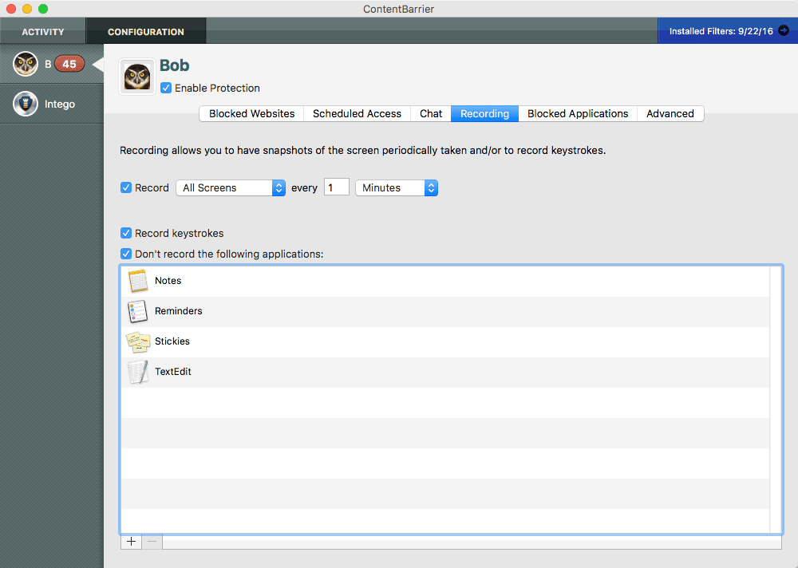Select the Stickies row in list
This screenshot has width=798, height=568.
(445, 342)
